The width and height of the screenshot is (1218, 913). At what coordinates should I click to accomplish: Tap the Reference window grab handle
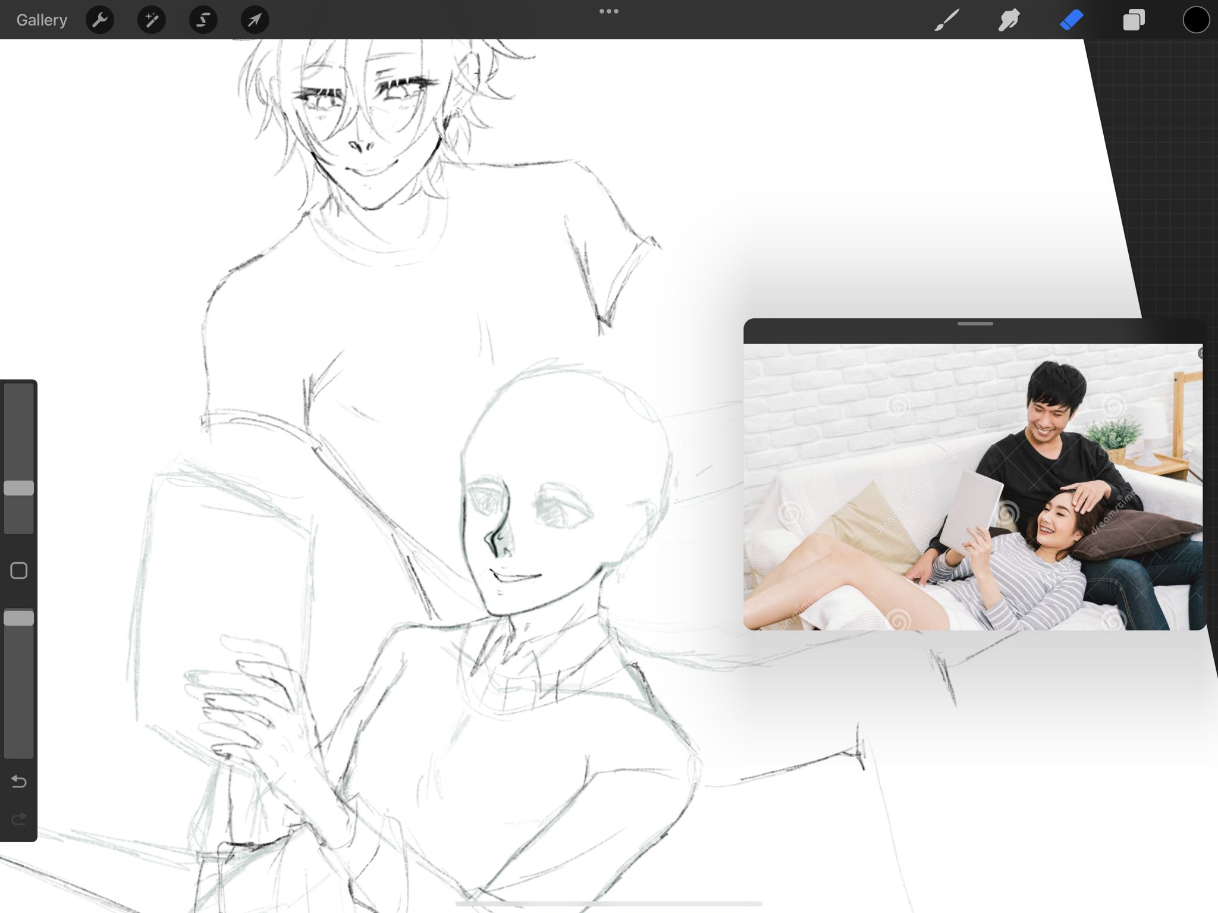point(975,324)
